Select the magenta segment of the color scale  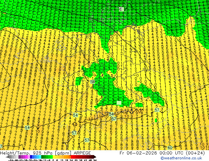(26, 157)
